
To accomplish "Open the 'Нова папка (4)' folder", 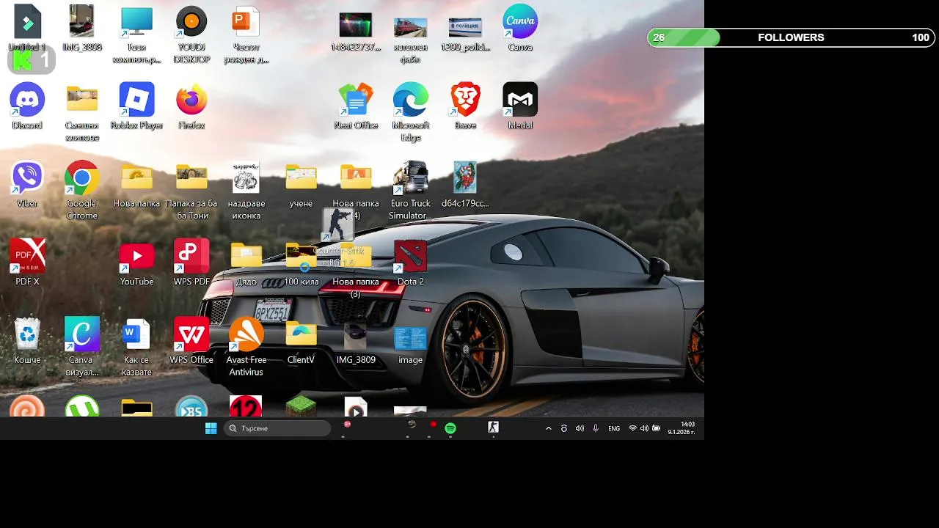I will pyautogui.click(x=356, y=178).
